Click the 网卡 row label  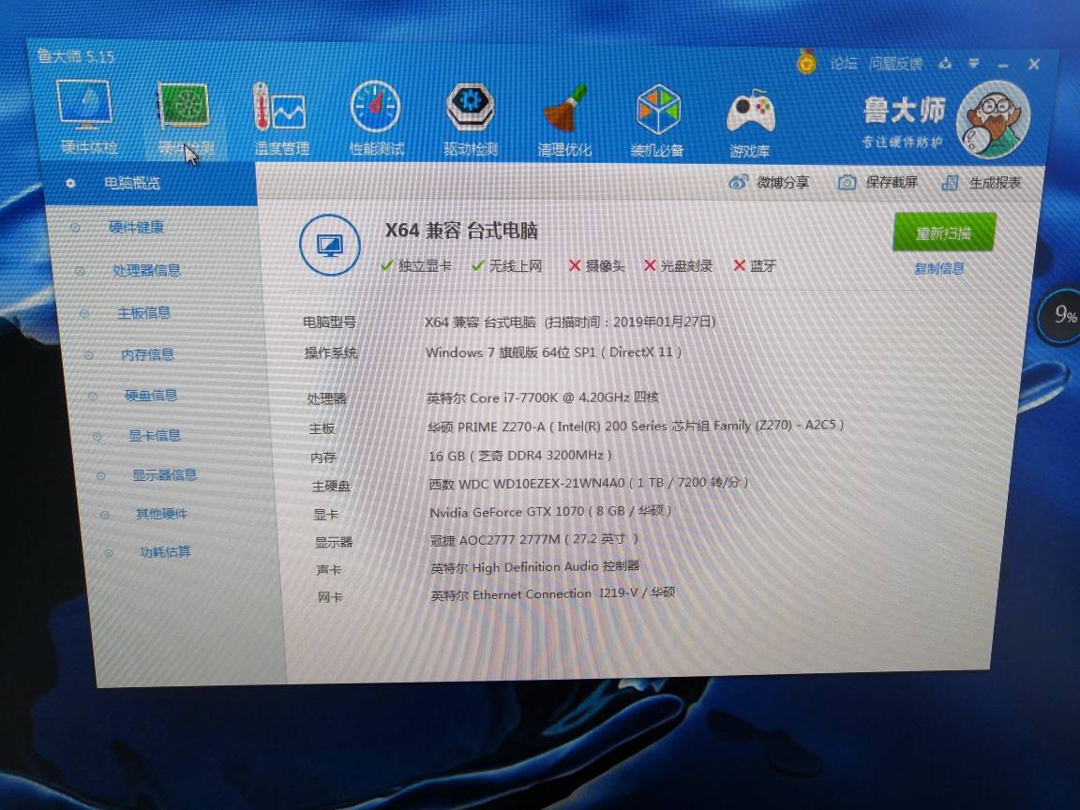click(x=330, y=596)
